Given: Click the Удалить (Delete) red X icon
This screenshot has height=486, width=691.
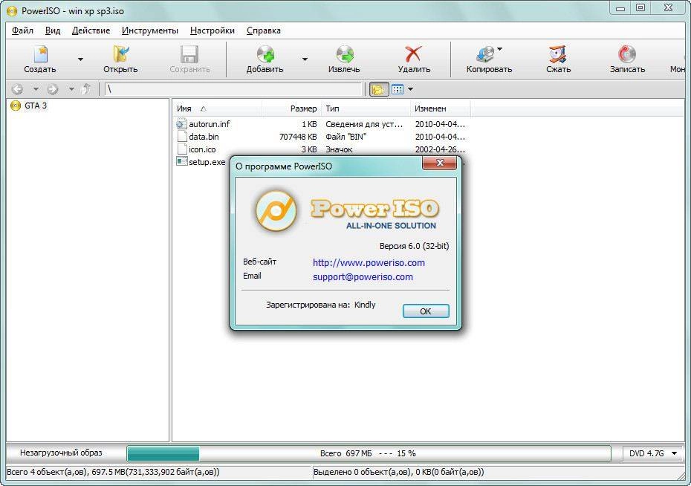Looking at the screenshot, I should click(x=413, y=55).
